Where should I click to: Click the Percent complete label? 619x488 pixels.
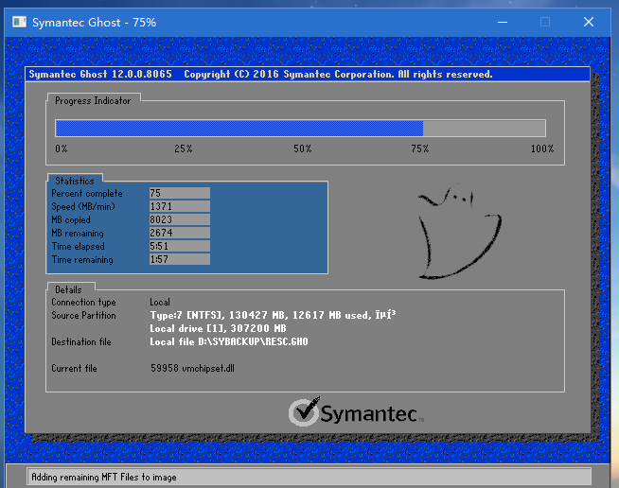pyautogui.click(x=87, y=193)
